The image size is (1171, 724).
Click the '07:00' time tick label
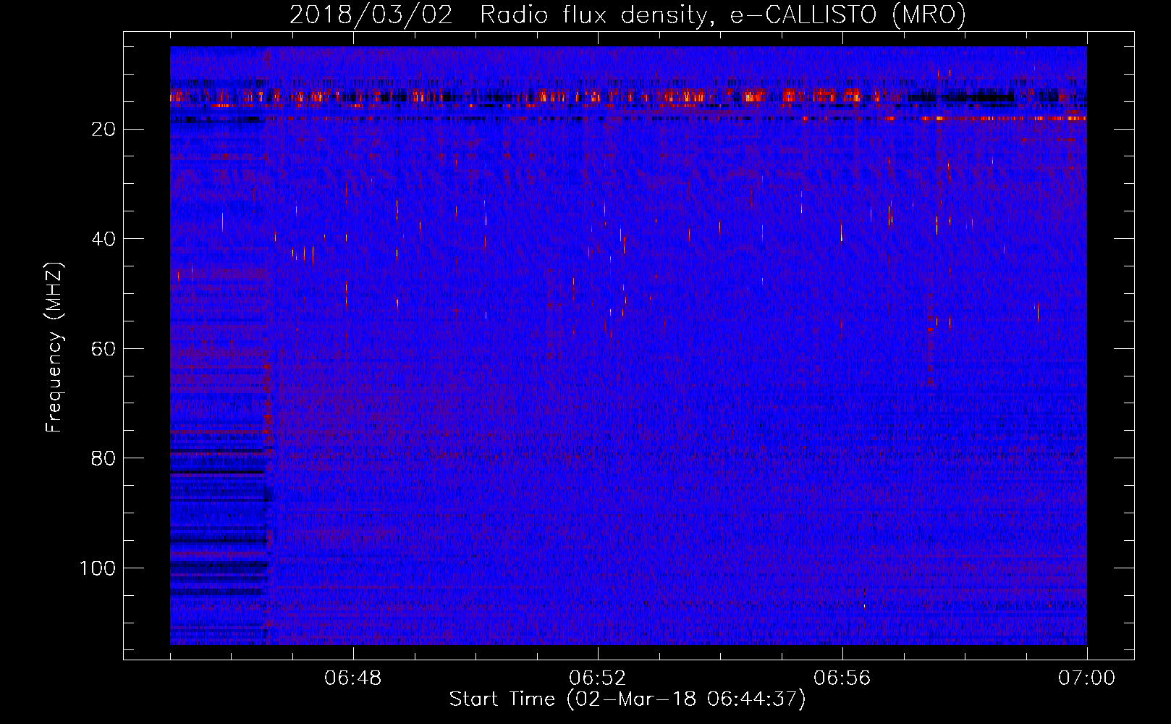pos(1087,678)
